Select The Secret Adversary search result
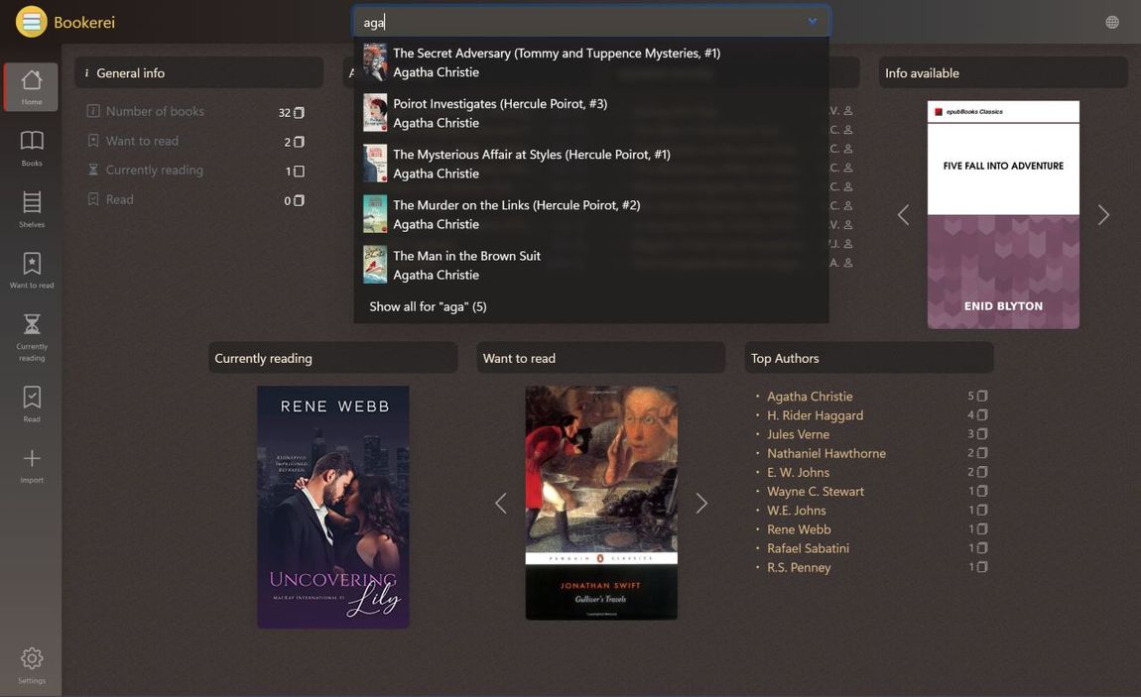Viewport: 1141px width, 697px height. (x=591, y=62)
